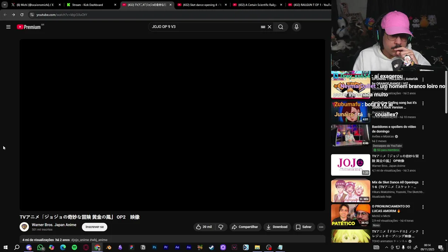448x252 pixels.
Task: Click the Inscrever-se subscribe button
Action: tap(94, 227)
